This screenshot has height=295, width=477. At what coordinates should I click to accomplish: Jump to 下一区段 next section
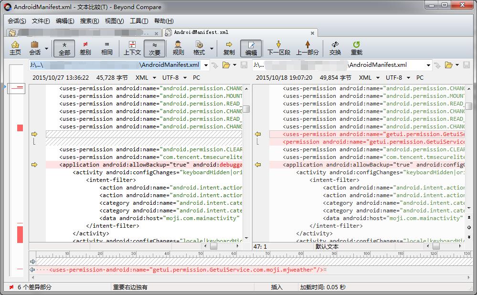click(279, 48)
